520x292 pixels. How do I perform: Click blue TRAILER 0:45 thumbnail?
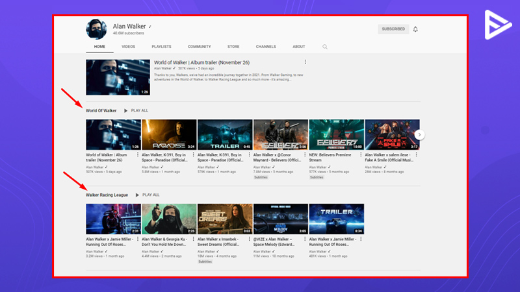click(x=225, y=135)
